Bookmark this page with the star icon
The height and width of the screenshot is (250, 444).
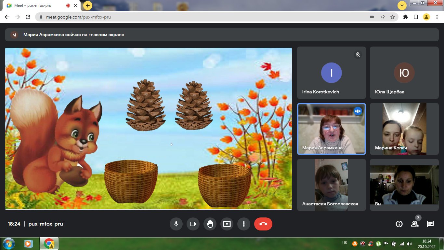point(392,17)
